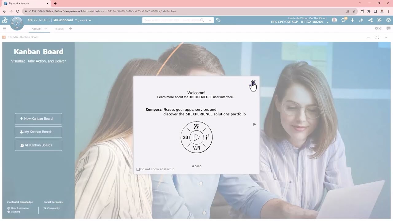Click the 3DEXPERIENCE | 3DDashboard title
This screenshot has height=221, width=393.
(x=50, y=20)
